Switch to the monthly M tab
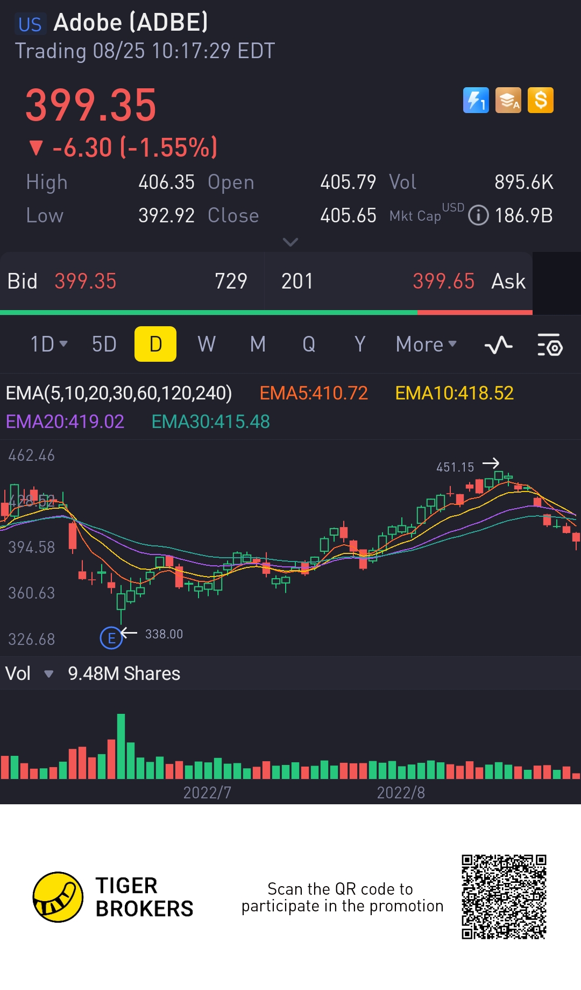 (258, 344)
